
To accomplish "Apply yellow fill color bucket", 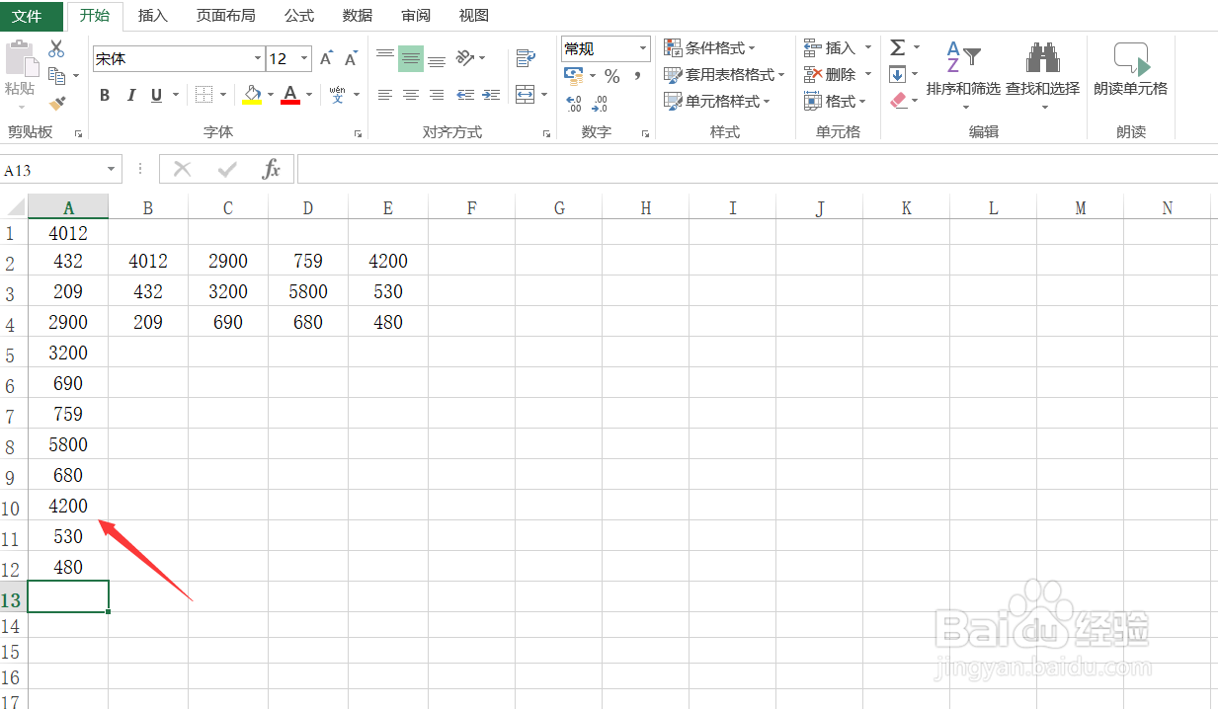I will click(x=252, y=95).
